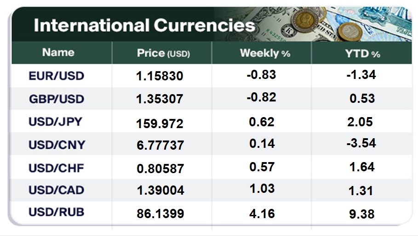418x236 pixels.
Task: Click the International Currencies title
Action: [x=144, y=26]
